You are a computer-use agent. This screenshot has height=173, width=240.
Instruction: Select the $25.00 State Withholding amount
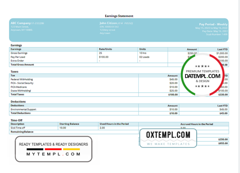(x=174, y=91)
